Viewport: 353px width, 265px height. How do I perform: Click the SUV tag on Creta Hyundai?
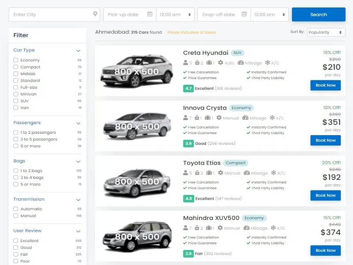coord(237,53)
